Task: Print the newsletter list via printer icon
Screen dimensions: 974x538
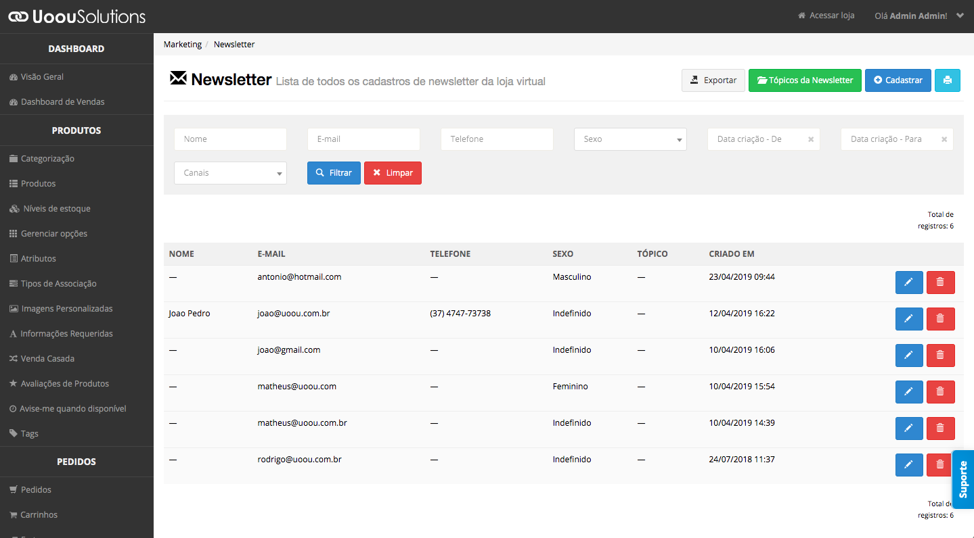Action: [x=948, y=80]
